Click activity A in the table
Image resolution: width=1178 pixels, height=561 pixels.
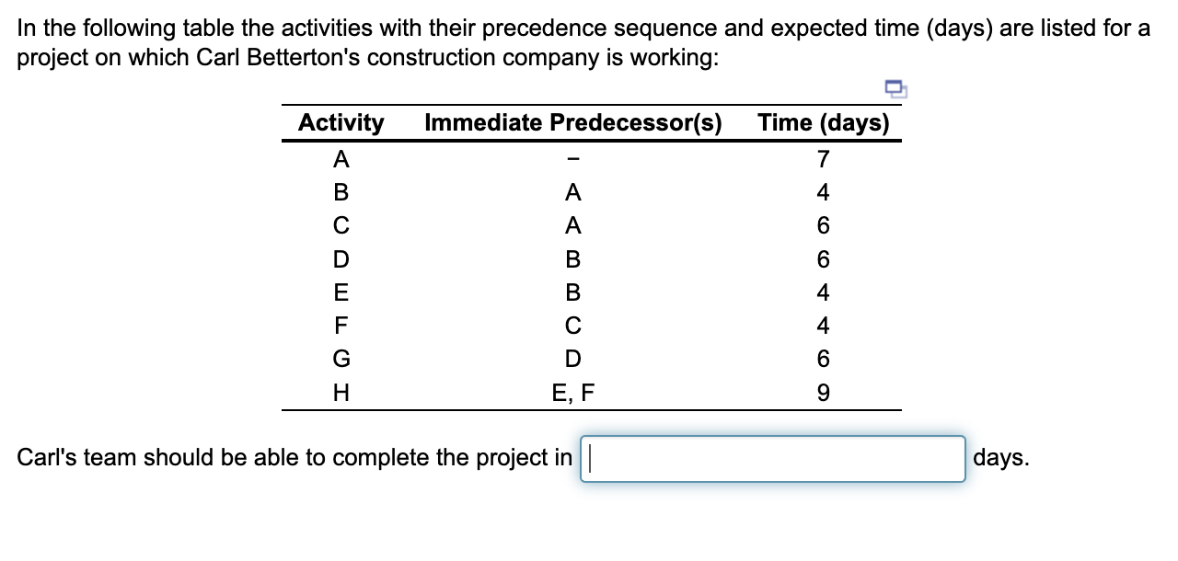click(341, 157)
